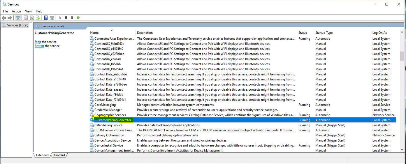
Task: Sort by the Description column header
Action: point(216,33)
